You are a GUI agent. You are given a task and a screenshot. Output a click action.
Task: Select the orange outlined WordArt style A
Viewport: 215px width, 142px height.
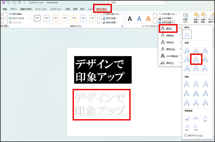(x=148, y=18)
